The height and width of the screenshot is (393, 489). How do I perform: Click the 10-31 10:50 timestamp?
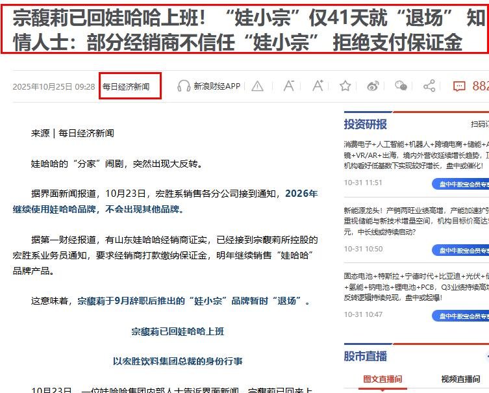point(363,249)
